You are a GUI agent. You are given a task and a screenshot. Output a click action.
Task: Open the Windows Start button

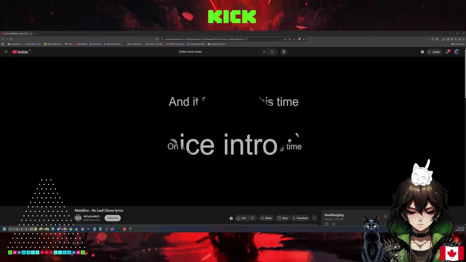pos(4,229)
